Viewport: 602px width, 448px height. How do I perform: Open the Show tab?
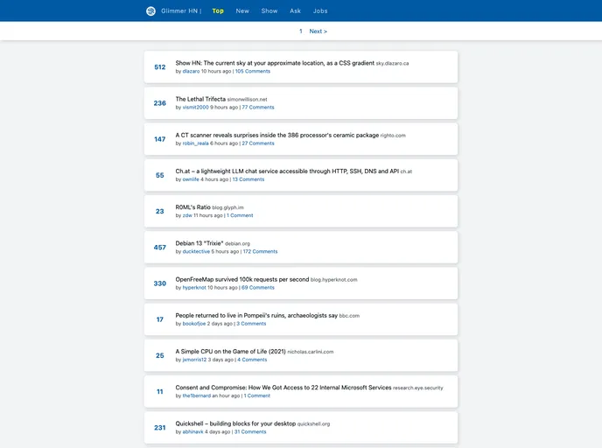269,11
